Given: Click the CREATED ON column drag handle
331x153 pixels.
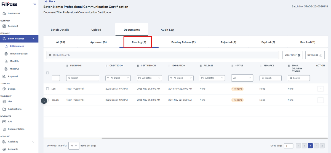Looking at the screenshot, I should [107, 66].
